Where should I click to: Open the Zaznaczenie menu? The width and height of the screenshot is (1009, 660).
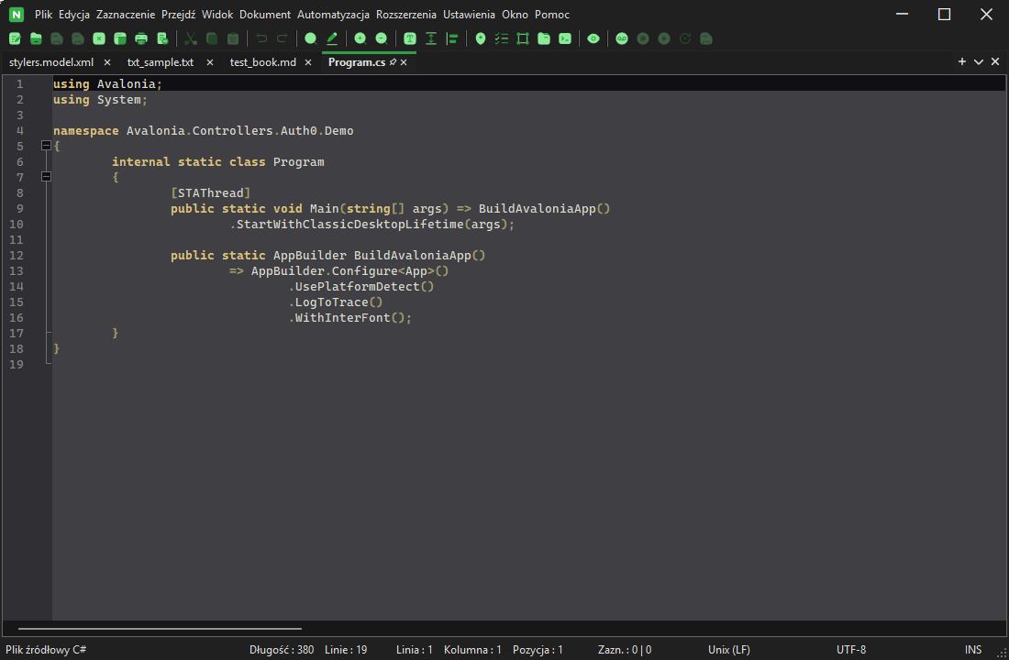point(126,14)
